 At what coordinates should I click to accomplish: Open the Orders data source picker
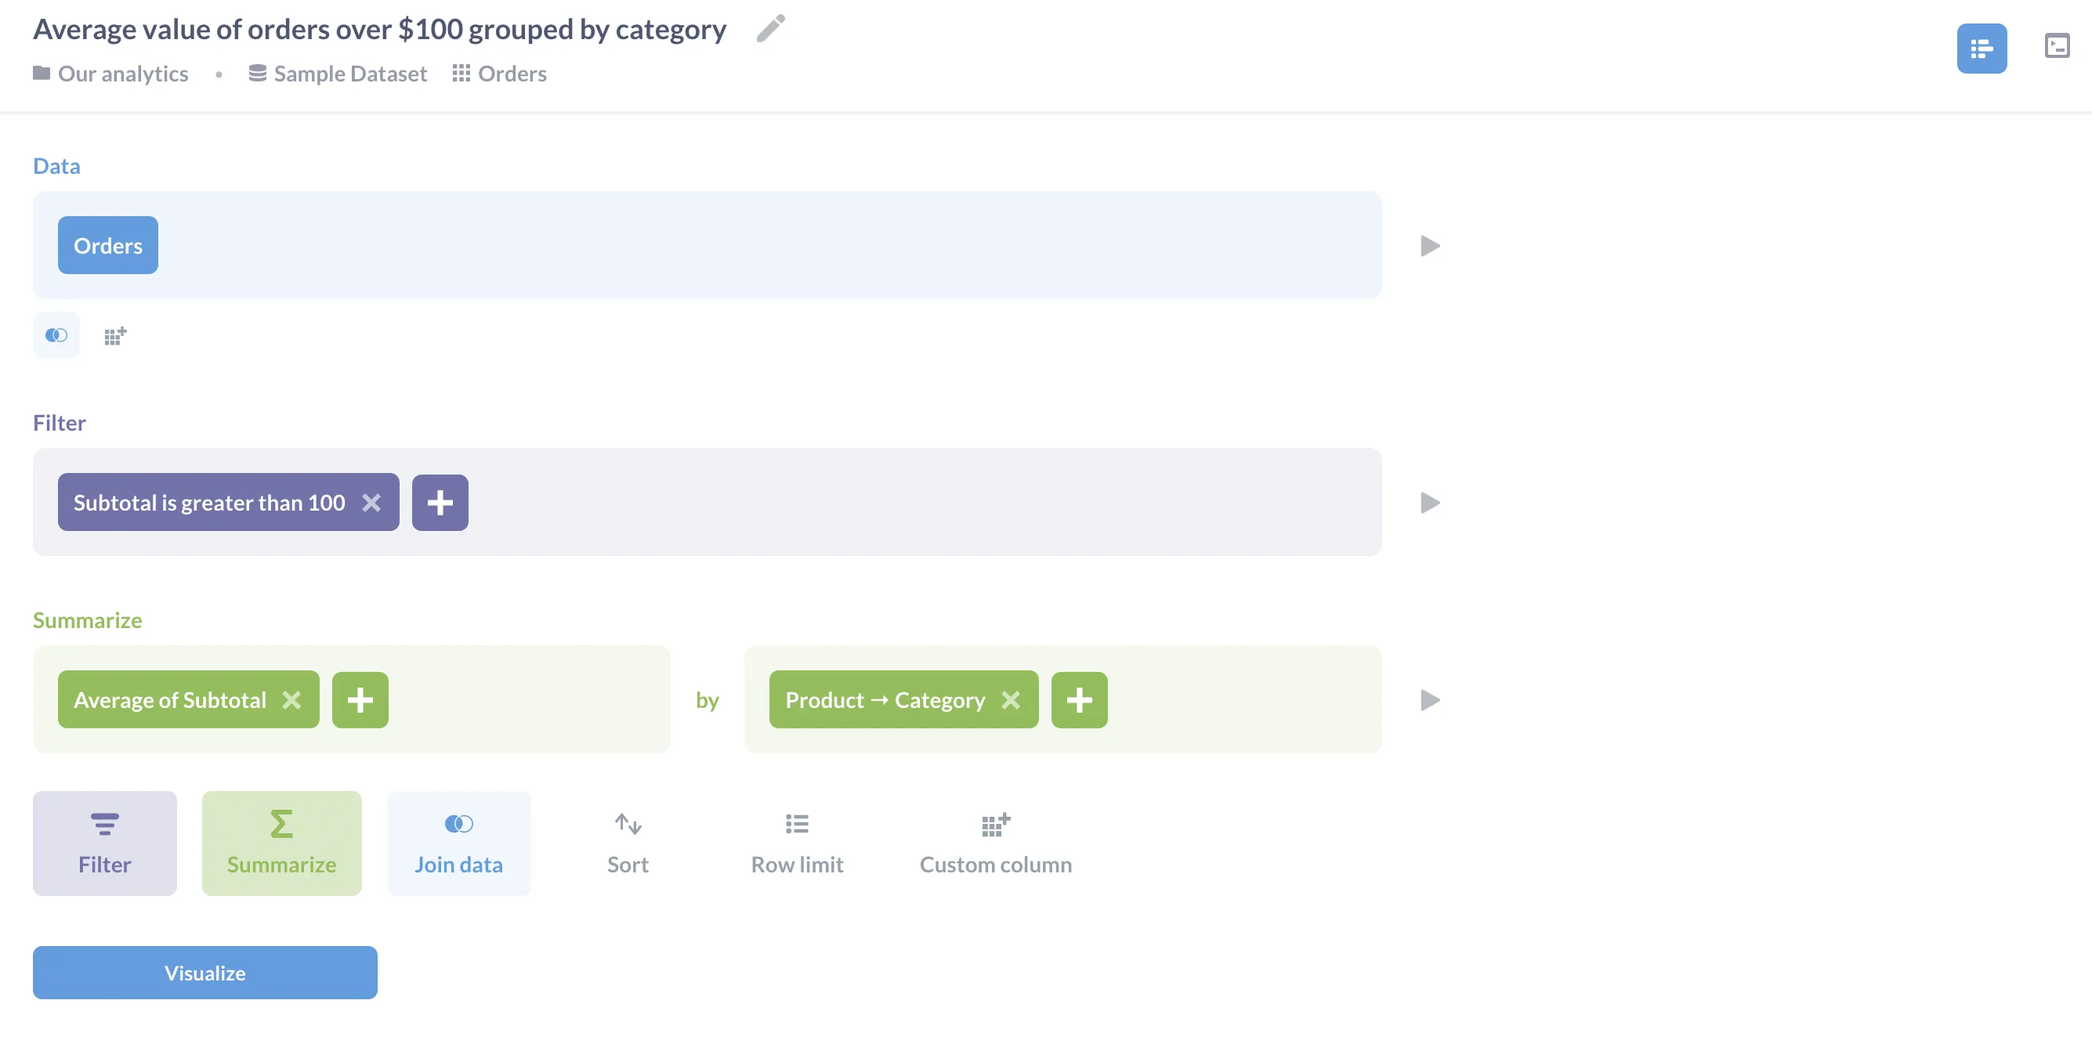coord(108,245)
